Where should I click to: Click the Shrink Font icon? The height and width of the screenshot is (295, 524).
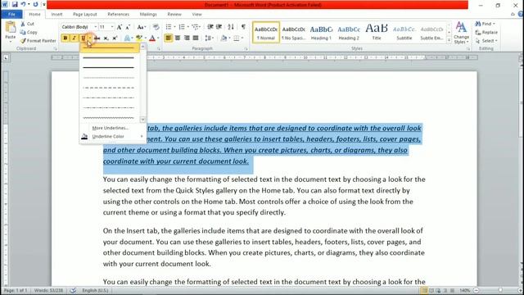(128, 27)
